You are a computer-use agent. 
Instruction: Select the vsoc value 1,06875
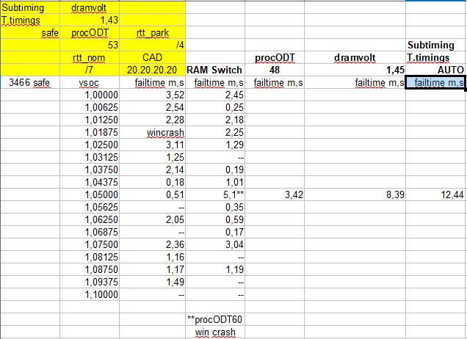90,233
